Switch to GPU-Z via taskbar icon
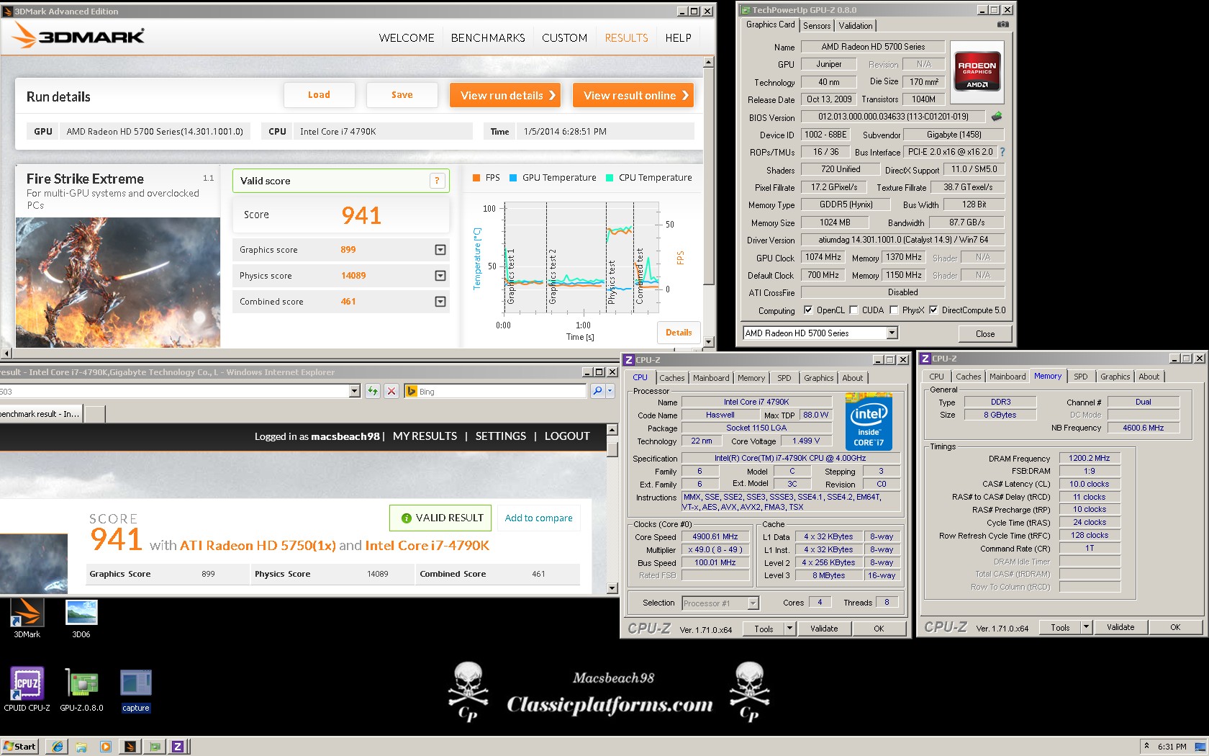Image resolution: width=1209 pixels, height=756 pixels. pos(154,746)
